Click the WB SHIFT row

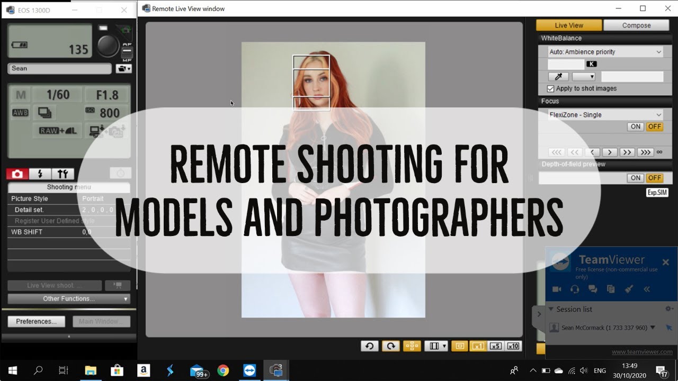[x=69, y=232]
